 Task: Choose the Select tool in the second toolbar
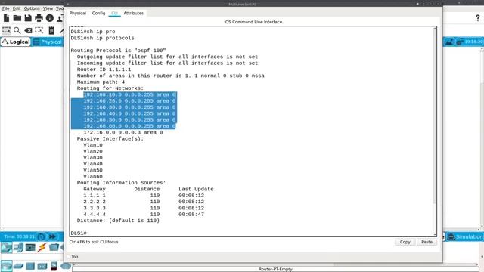pos(6,30)
